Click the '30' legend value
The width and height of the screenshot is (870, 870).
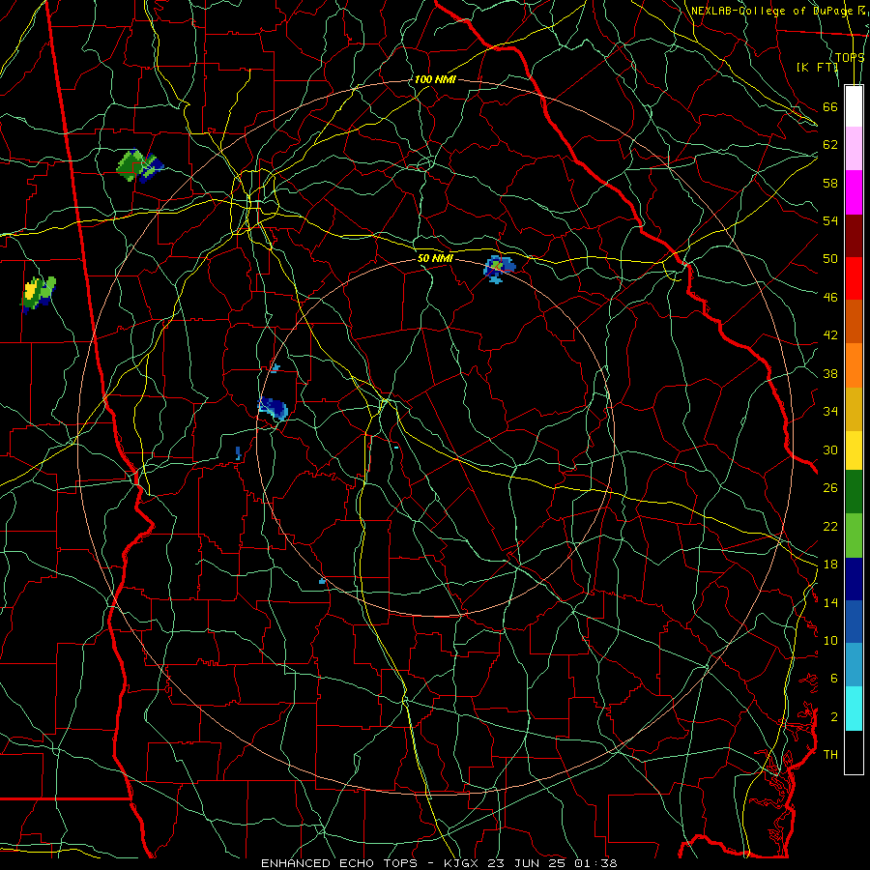[830, 449]
